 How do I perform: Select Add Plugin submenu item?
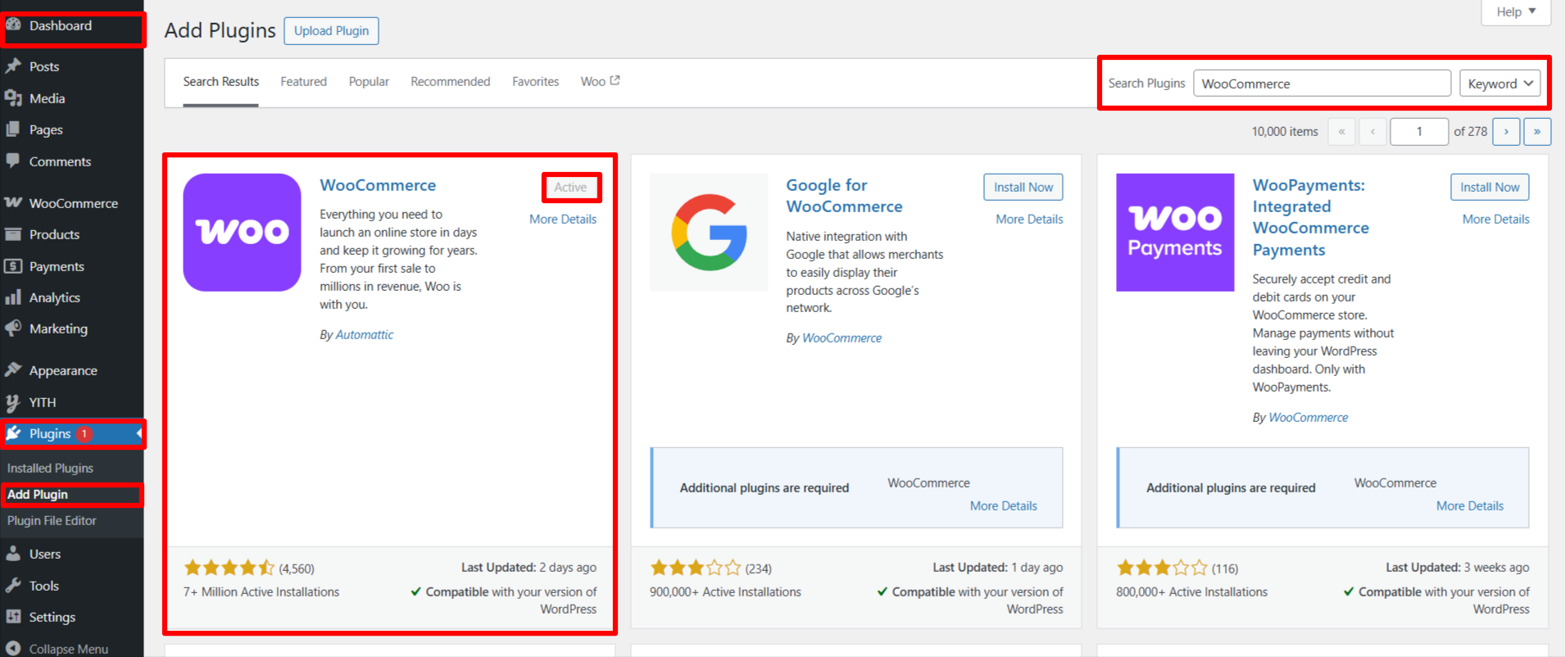tap(38, 494)
